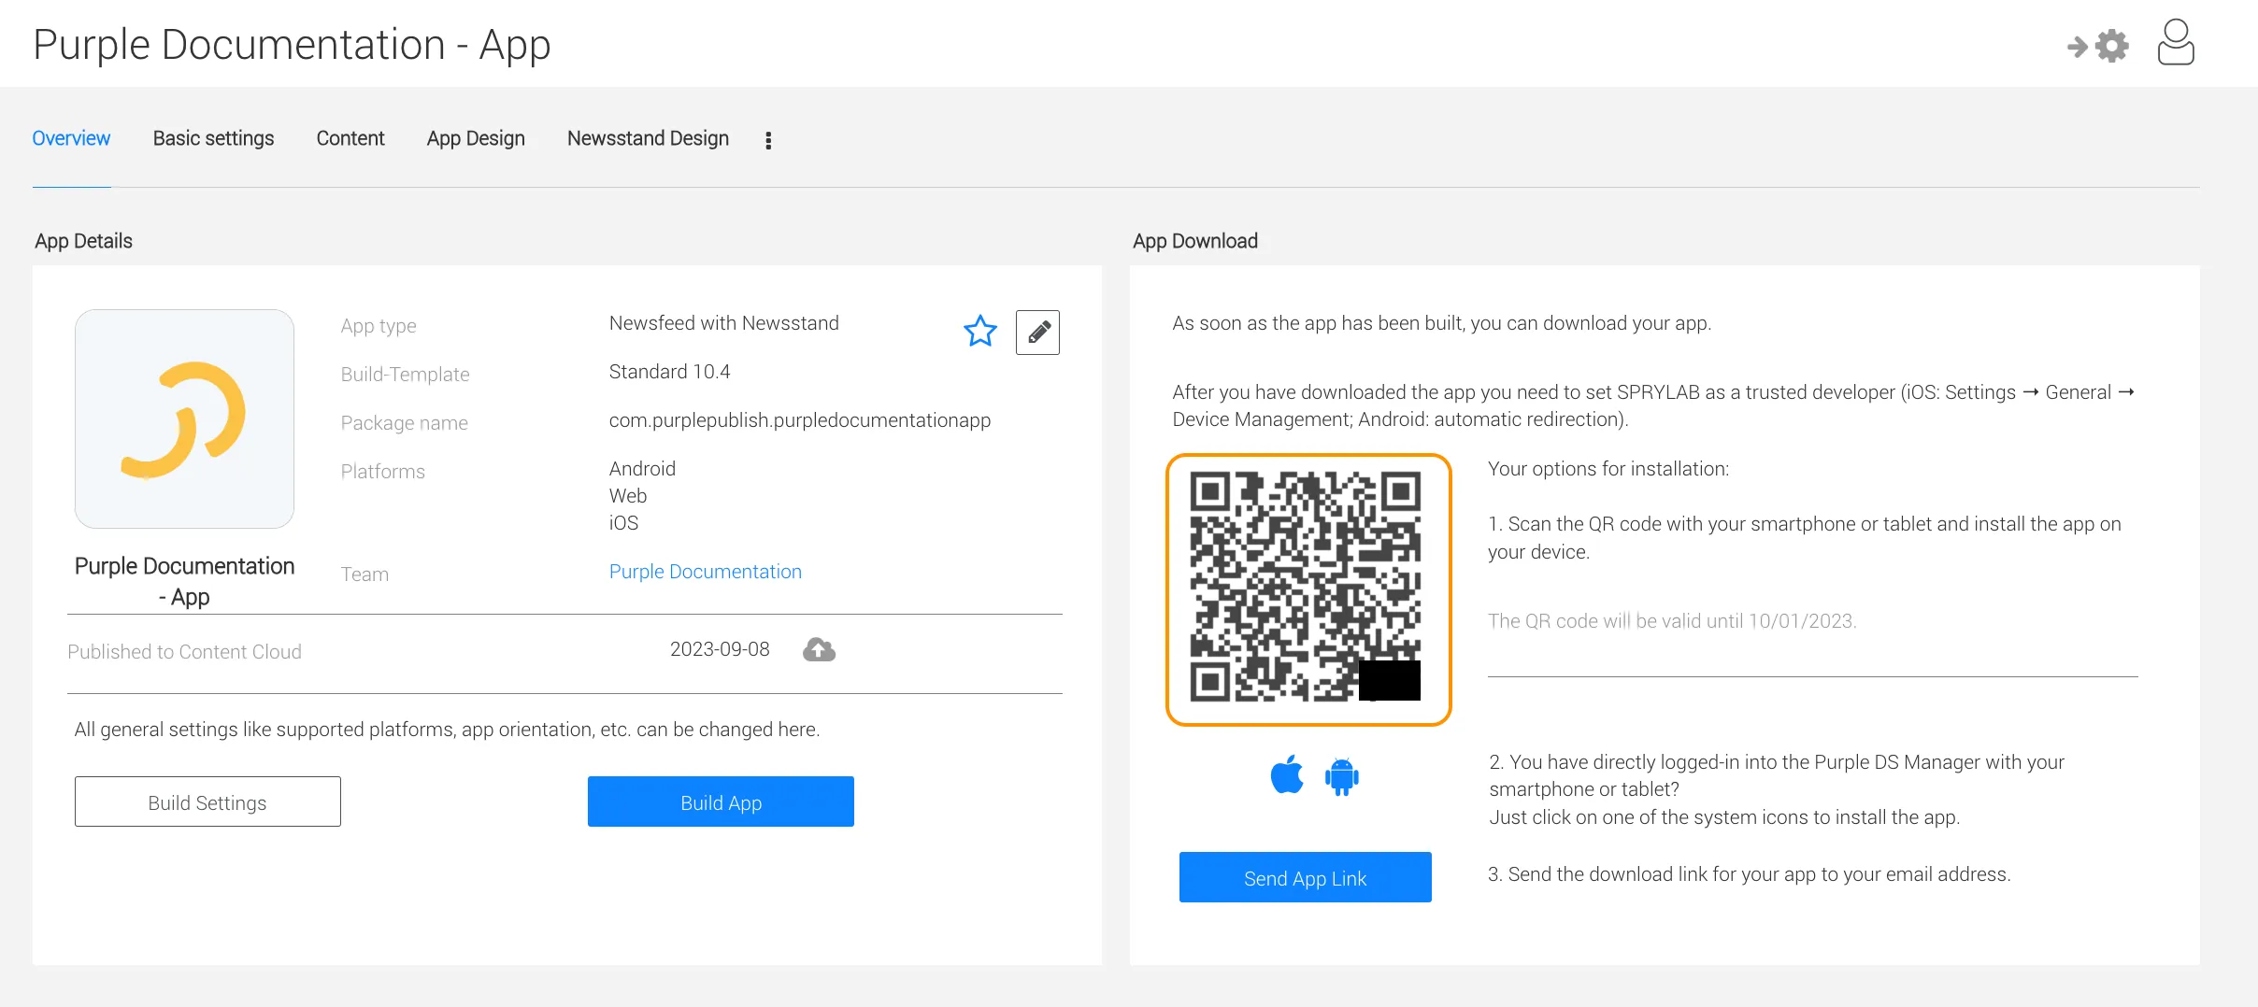
Task: Click the Build App button
Action: (721, 802)
